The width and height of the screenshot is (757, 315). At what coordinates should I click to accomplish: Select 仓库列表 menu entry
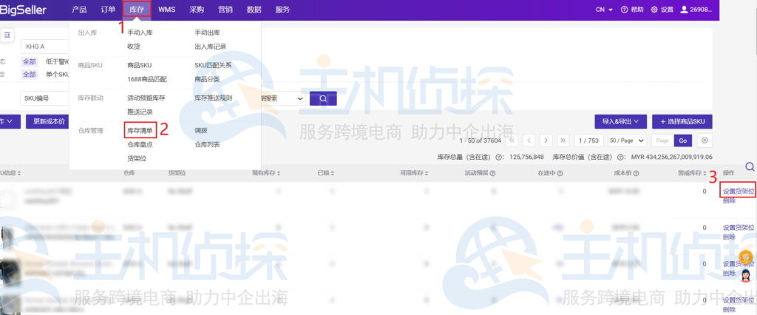207,144
